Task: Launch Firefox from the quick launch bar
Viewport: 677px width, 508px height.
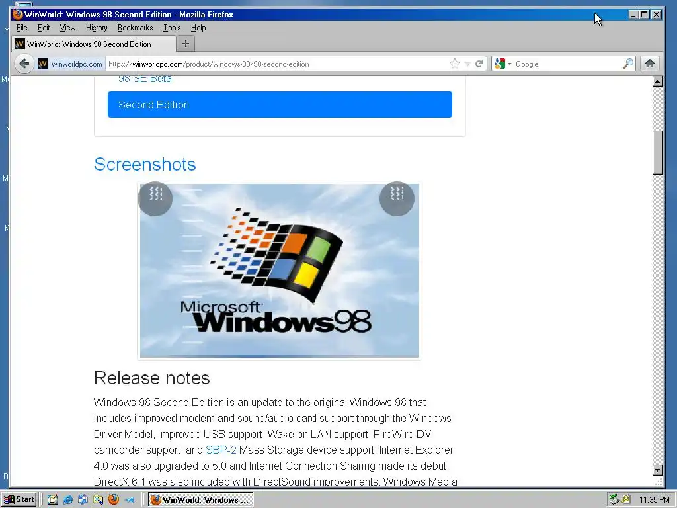Action: pos(114,500)
